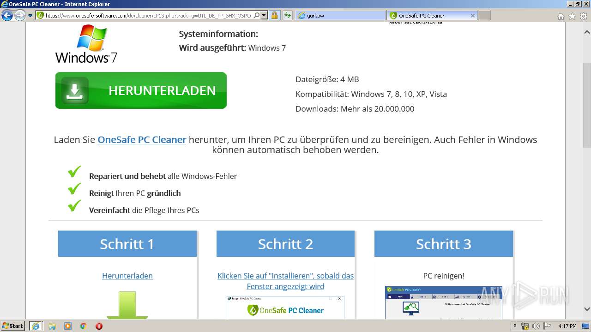591x332 pixels.
Task: Go to the browser Home page icon
Action: 561,16
